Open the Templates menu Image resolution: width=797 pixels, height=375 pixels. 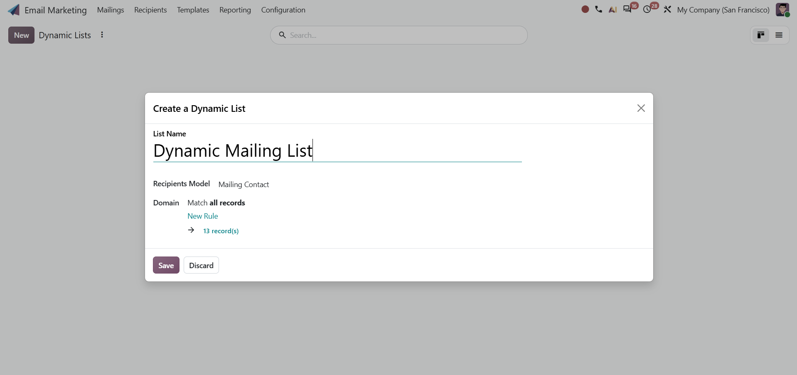pos(193,10)
